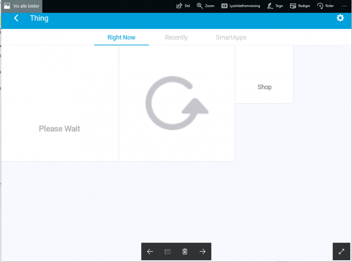Screen dimensions: 352x262
Task: Go back using the left chevron
Action: 16,18
